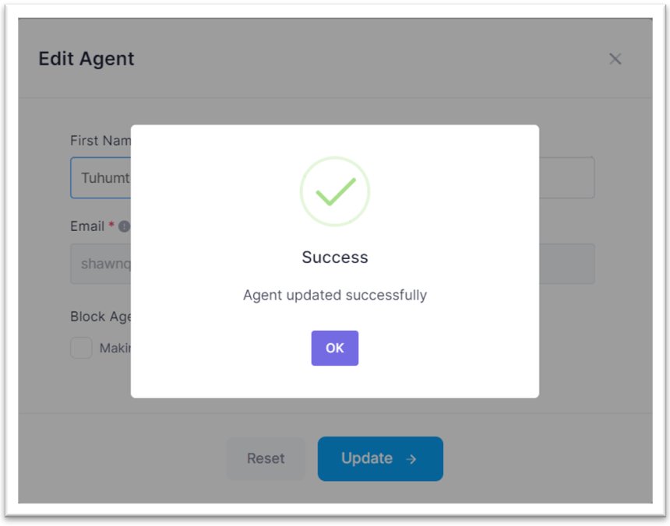The width and height of the screenshot is (670, 526).
Task: Click the Agent updated successfully message
Action: (335, 295)
